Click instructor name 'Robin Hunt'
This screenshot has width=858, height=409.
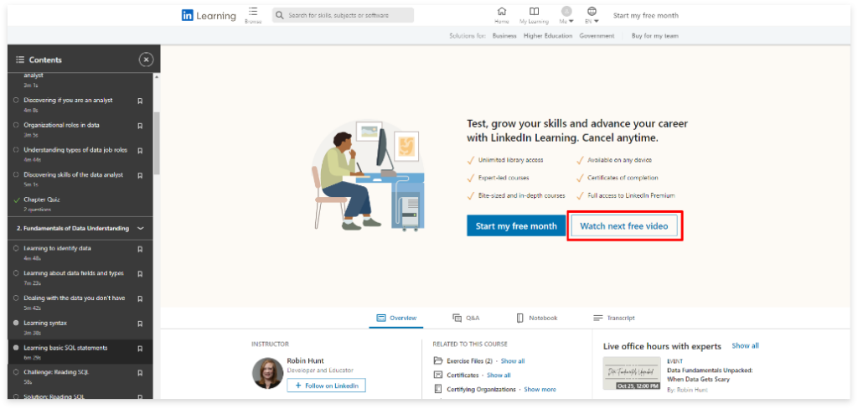point(305,361)
